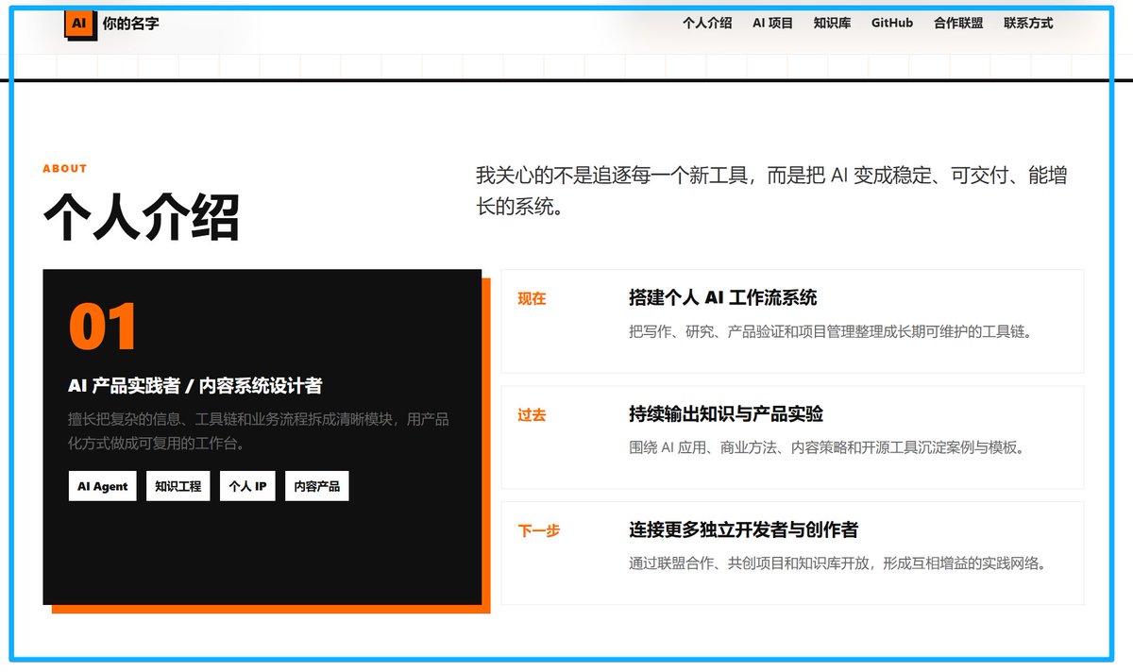Click the 个人 IP tag chip

[247, 486]
